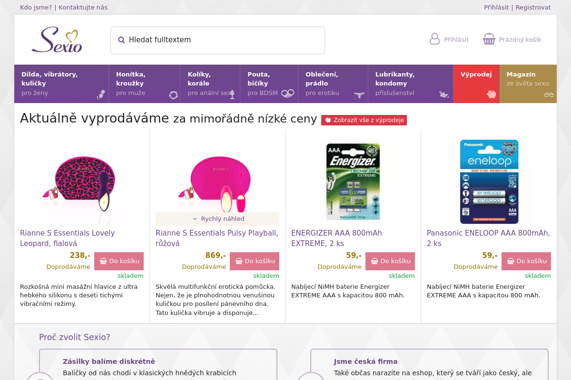The height and width of the screenshot is (380, 571).
Task: Open Dilda, vibrátory, kuličky category
Action: [61, 84]
